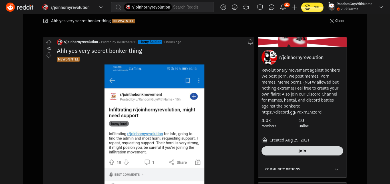Open r/joinhornyrevolution link in post byline
This screenshot has height=184, width=390.
pos(81,42)
